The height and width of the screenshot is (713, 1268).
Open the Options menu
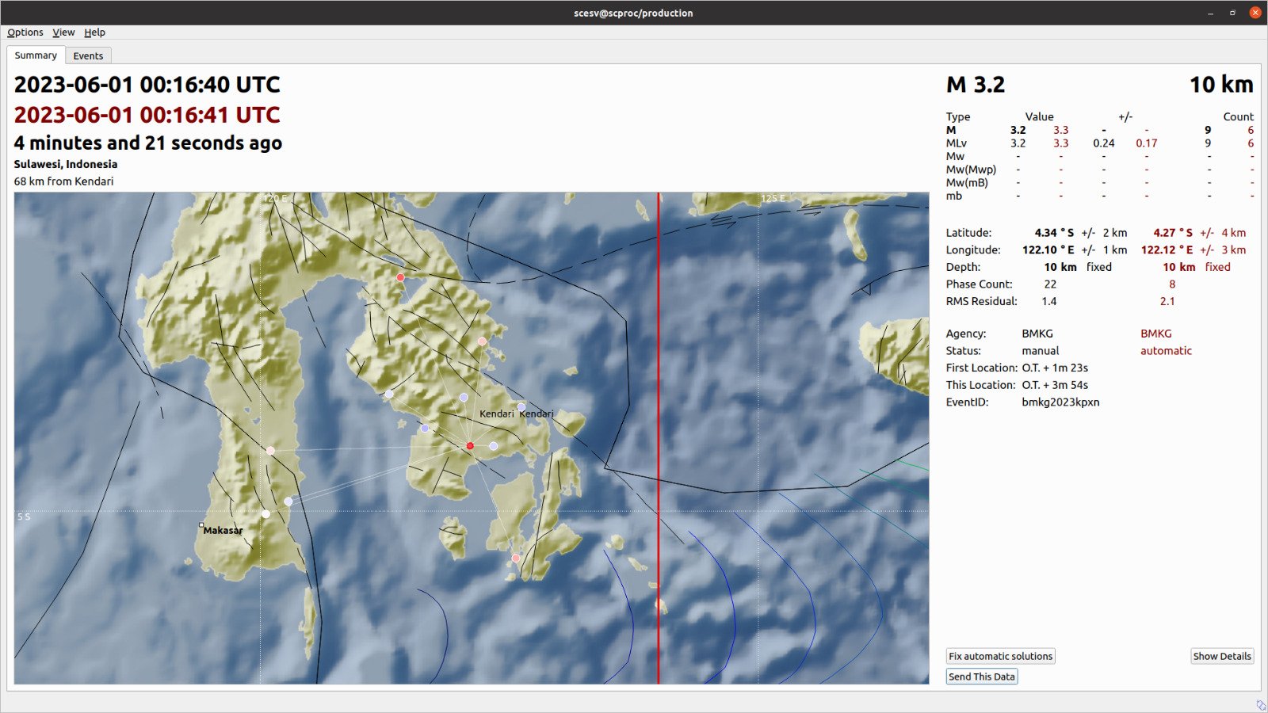point(25,32)
